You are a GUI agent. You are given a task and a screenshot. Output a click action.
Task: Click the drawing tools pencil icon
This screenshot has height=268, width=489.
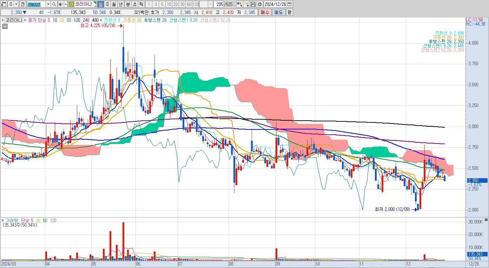pos(246,4)
